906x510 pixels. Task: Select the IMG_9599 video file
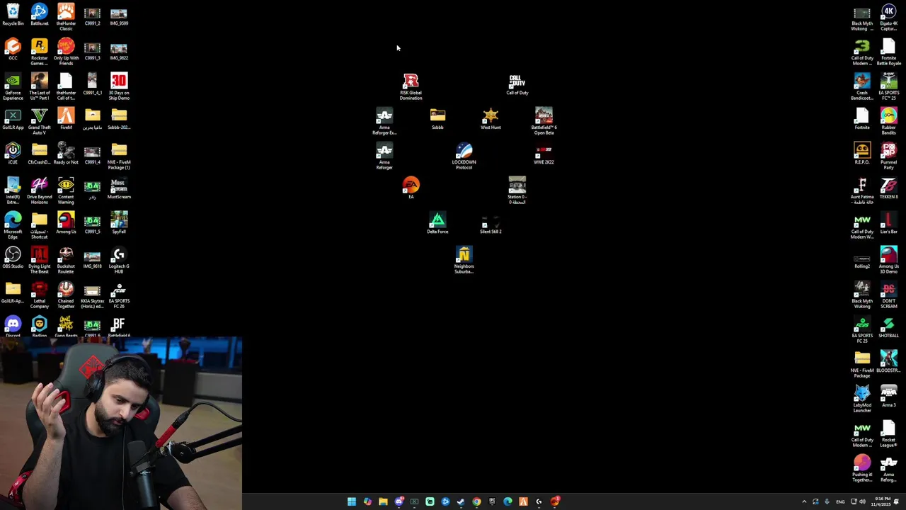(x=119, y=17)
